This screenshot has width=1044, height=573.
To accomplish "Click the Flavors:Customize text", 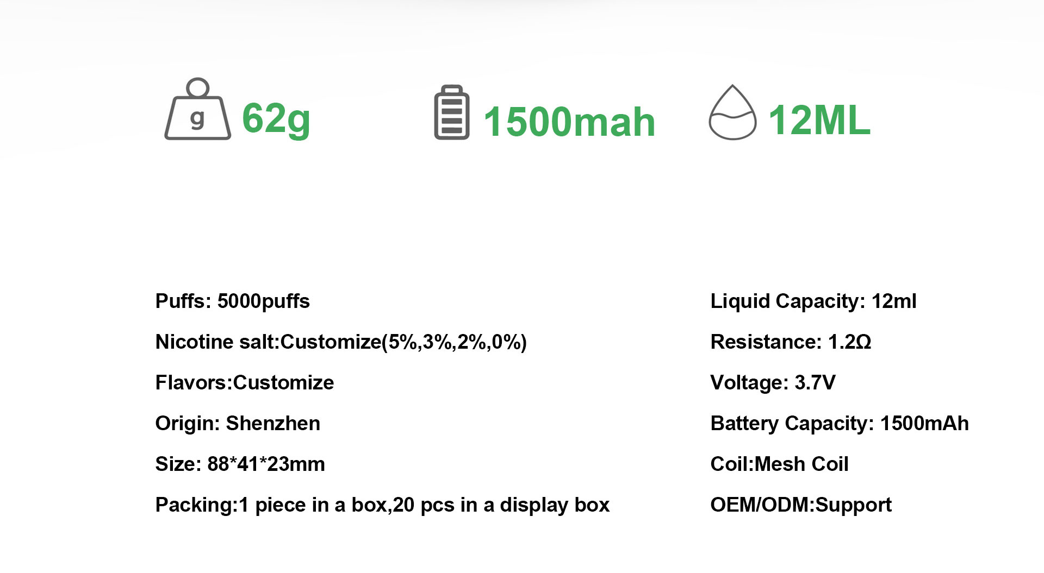I will point(245,382).
